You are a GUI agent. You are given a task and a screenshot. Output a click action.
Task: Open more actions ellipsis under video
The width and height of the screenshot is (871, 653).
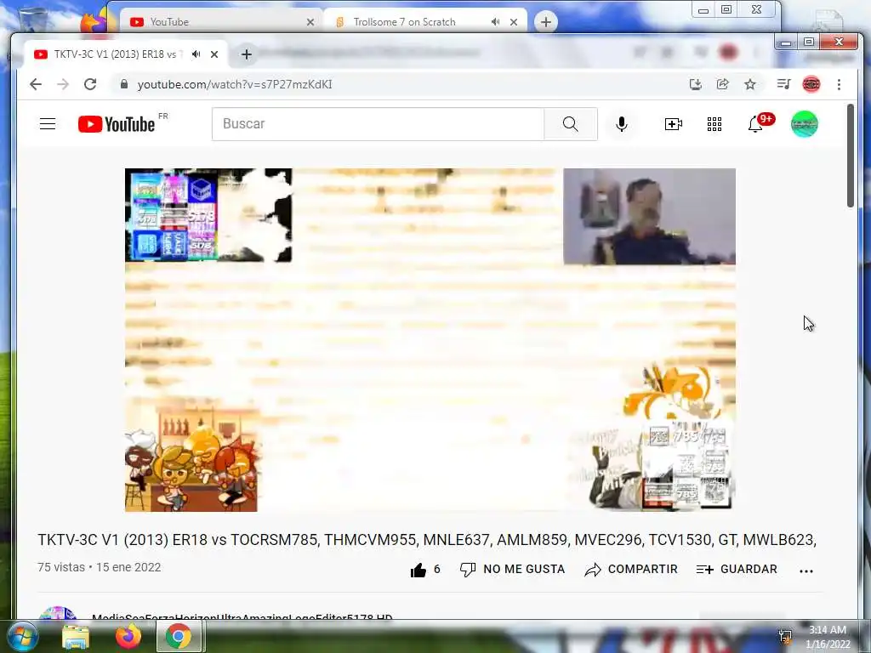tap(806, 571)
